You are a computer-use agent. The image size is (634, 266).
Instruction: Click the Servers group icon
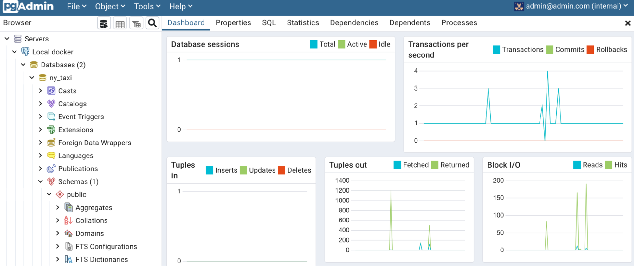pos(18,39)
